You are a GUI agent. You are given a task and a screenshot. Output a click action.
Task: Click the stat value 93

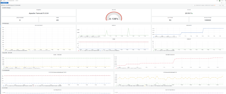pyautogui.click(x=170, y=20)
